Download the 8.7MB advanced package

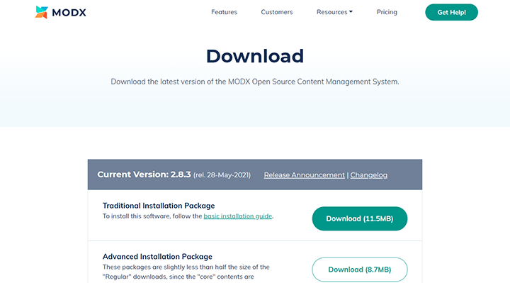(x=360, y=270)
